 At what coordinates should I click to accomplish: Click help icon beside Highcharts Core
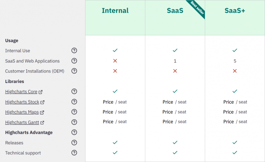click(x=74, y=91)
